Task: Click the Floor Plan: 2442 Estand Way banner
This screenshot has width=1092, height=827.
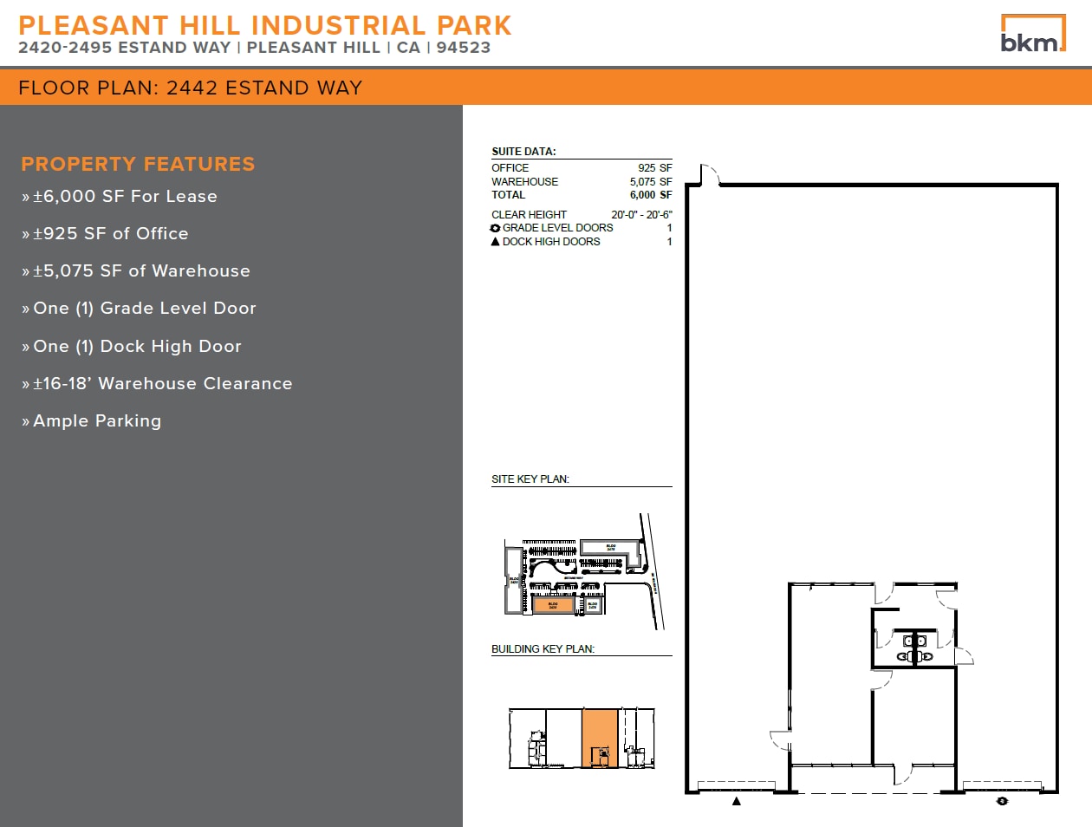Action: [191, 88]
